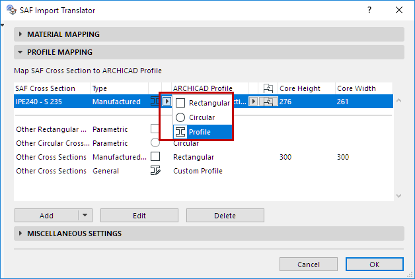The height and width of the screenshot is (279, 415).
Task: Click Rectangular in the Manufactured row
Action: (x=194, y=157)
